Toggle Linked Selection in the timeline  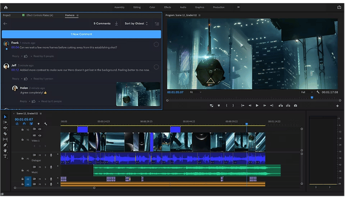(31, 124)
